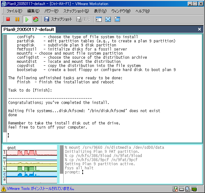Suspend the virtual machine with pause icon
Image resolution: width=205 pixels, height=193 pixels.
tap(17, 19)
